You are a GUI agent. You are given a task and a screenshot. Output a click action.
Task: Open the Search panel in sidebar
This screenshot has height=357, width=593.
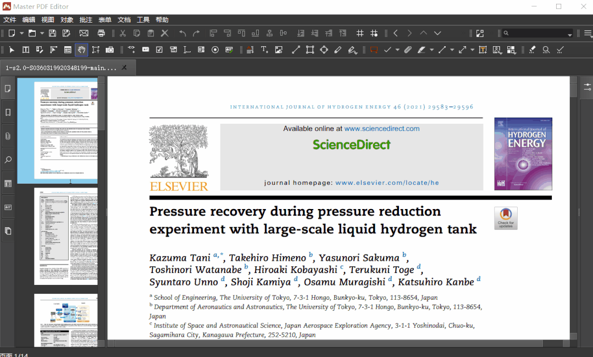click(8, 160)
